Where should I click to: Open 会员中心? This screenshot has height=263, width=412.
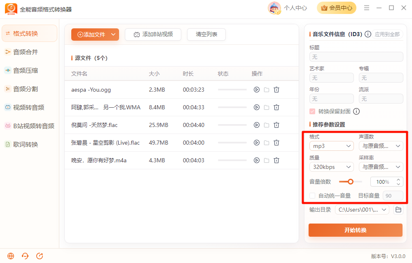point(337,8)
